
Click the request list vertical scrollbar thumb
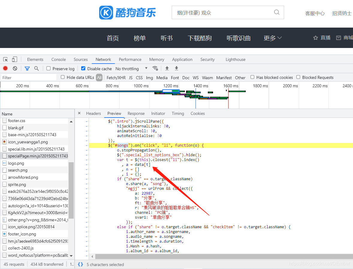[x=71, y=190]
